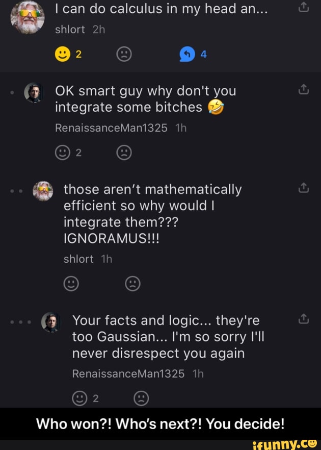
Task: Click the share icon beside the IGNORAMUS comment
Action: 304,187
